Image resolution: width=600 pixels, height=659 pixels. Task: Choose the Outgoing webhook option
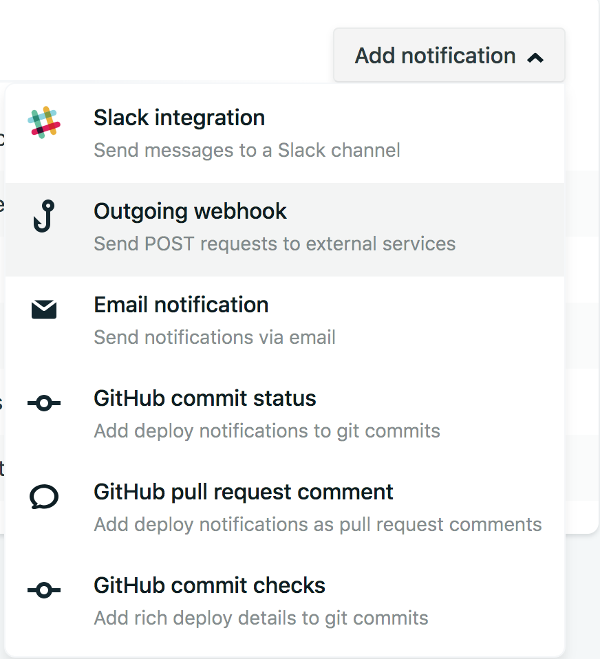(190, 211)
